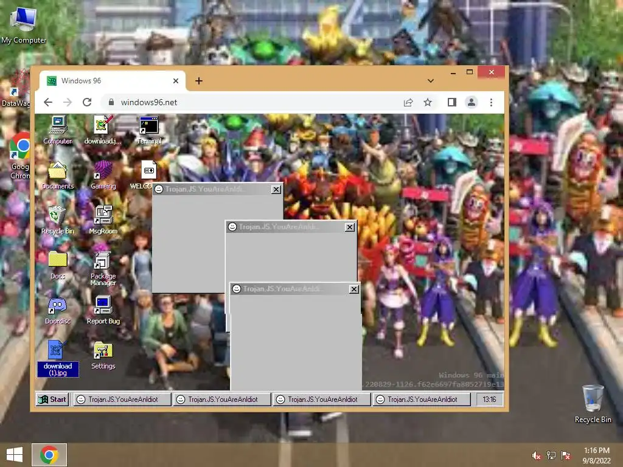Expand the tab search chevron
The width and height of the screenshot is (623, 467).
coord(431,81)
